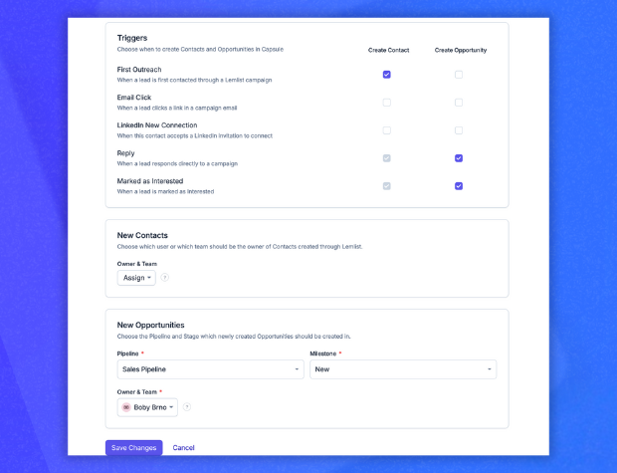Click the Reply trigger label

click(x=126, y=153)
